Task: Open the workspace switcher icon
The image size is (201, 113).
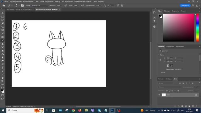Action: [197, 6]
